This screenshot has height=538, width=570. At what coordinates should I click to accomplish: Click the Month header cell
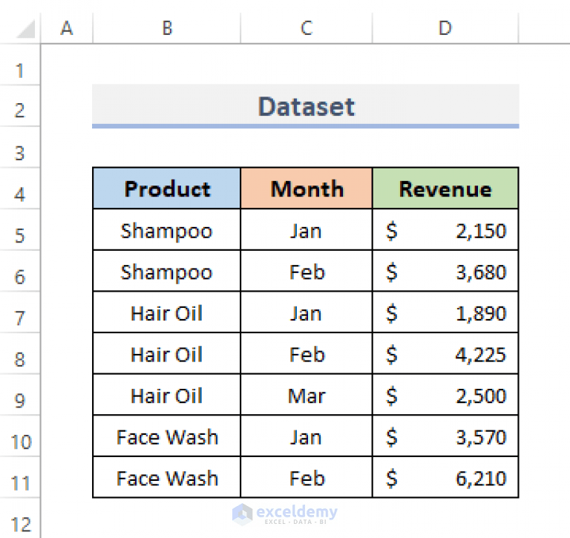coord(307,188)
